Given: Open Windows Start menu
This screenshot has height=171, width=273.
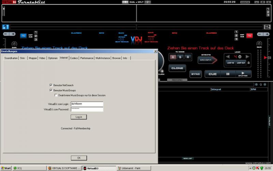Looking at the screenshot, I should coord(6,168).
